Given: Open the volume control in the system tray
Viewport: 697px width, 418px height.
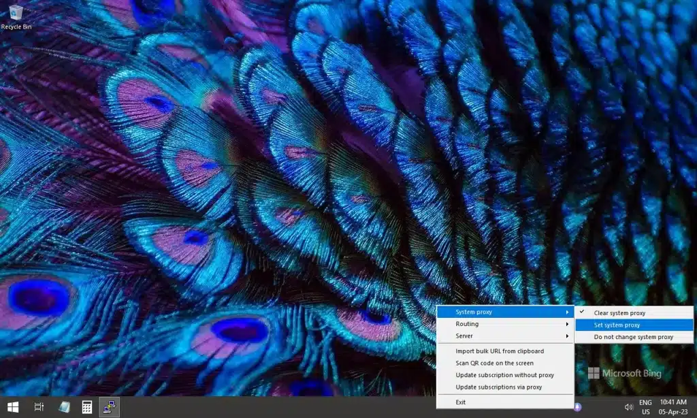Looking at the screenshot, I should pos(628,407).
